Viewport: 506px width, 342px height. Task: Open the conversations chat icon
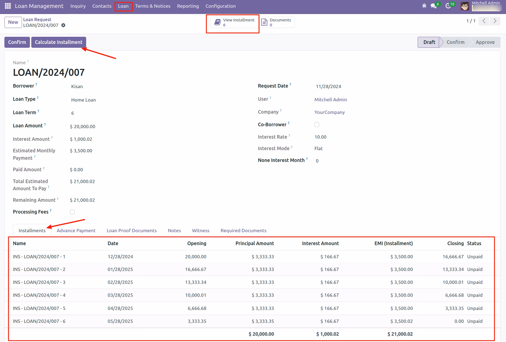434,6
